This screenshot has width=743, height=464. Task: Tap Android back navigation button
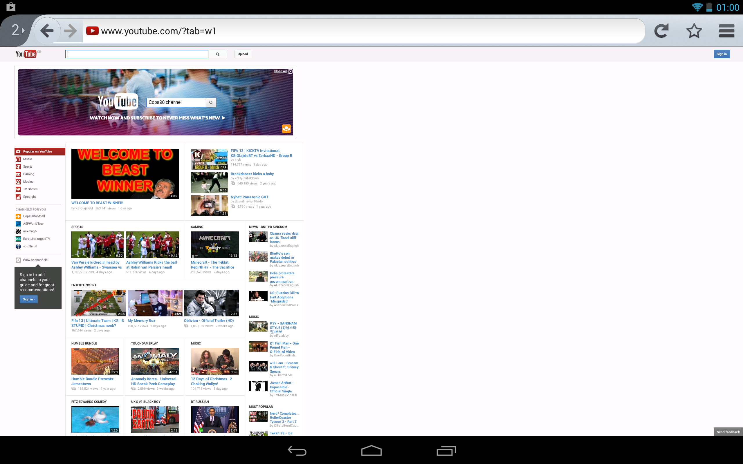tap(297, 450)
